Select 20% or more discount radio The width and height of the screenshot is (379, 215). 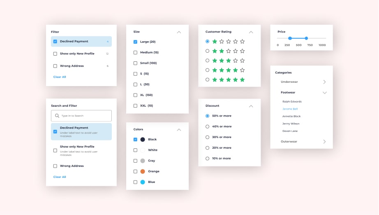coord(208,148)
